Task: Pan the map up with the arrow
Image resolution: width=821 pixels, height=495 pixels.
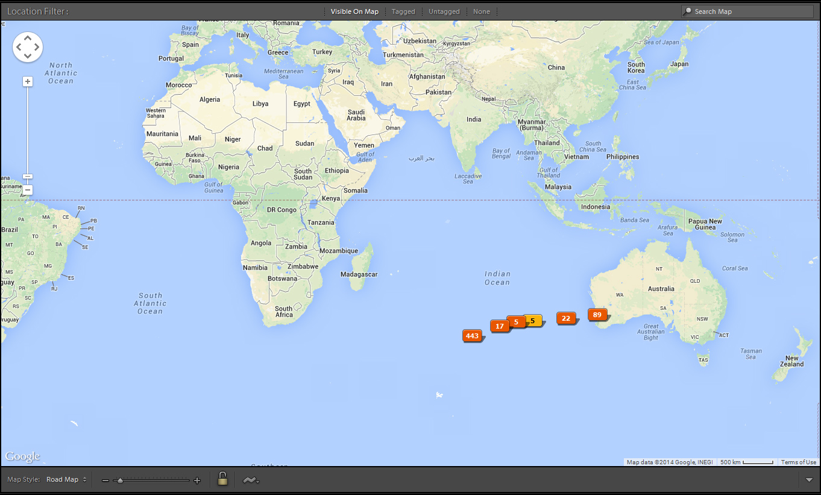Action: coord(28,38)
